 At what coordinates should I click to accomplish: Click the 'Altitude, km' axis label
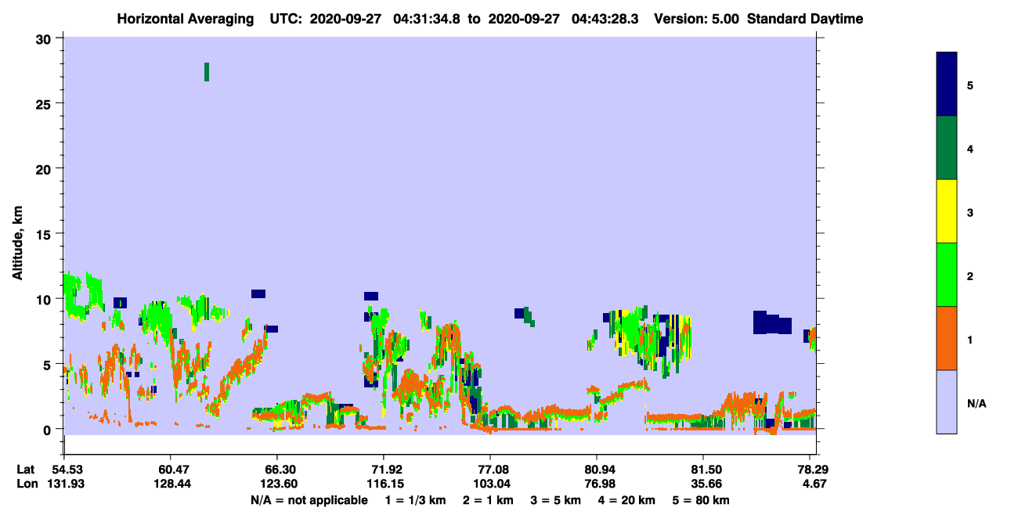(x=17, y=243)
